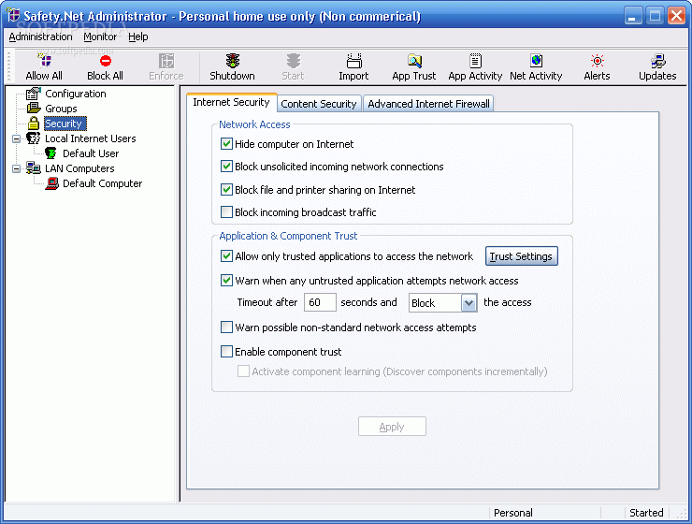The width and height of the screenshot is (692, 524).
Task: Select Default User tree label
Action: [x=91, y=153]
